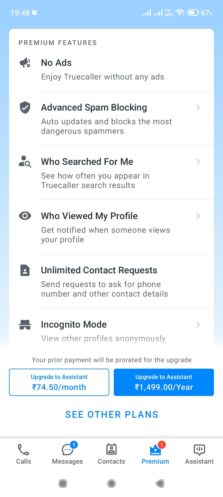This screenshot has height=497, width=223.
Task: Expand Who Searched For Me chevron
Action: (198, 162)
